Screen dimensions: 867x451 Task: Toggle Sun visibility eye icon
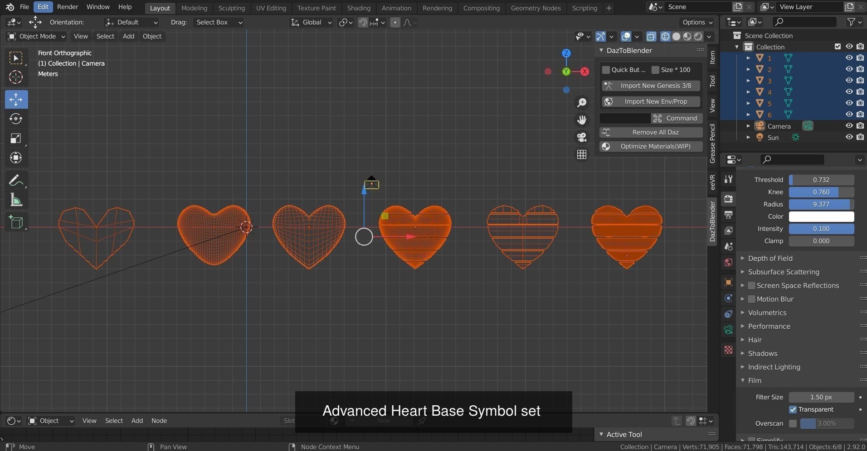849,137
